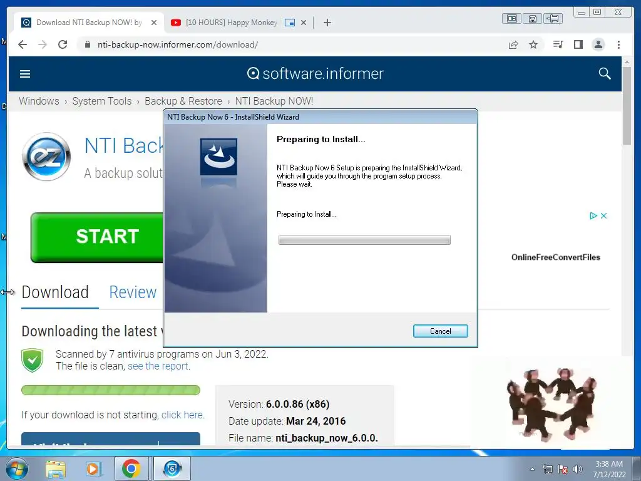Click the volume speaker tray icon
This screenshot has height=481, width=641.
point(578,469)
